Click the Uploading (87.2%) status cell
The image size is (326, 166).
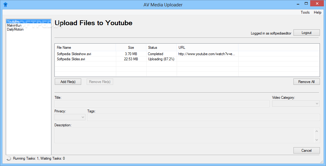pos(161,59)
